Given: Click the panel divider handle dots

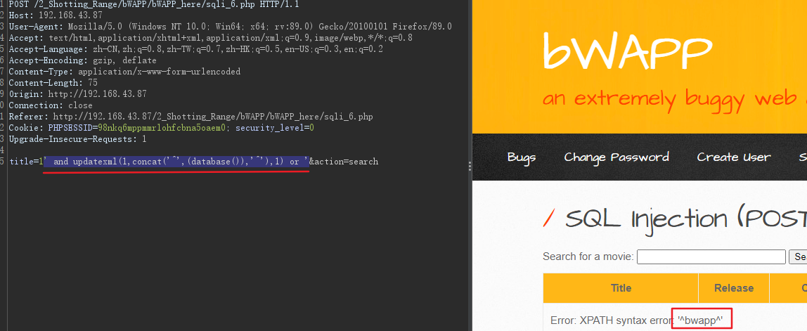Looking at the screenshot, I should (x=470, y=166).
